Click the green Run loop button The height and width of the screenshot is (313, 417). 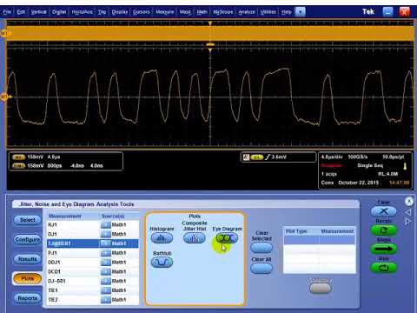[384, 268]
